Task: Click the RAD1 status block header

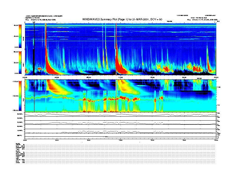Action: pyautogui.click(x=18, y=151)
